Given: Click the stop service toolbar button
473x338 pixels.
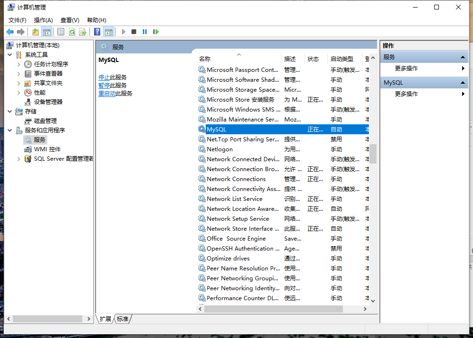Looking at the screenshot, I should click(x=134, y=32).
